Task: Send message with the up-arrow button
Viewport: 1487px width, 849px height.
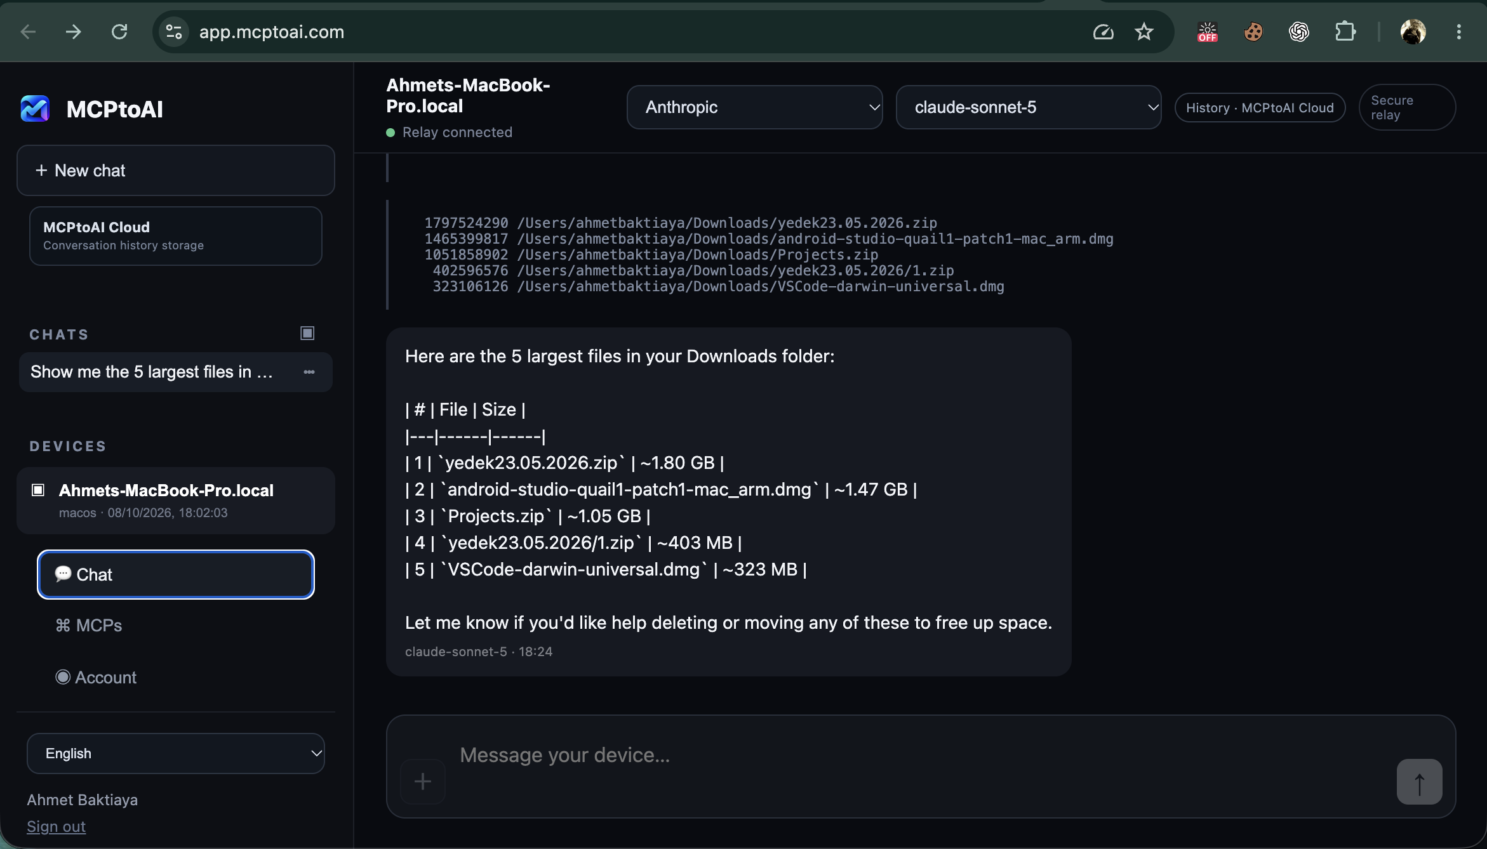Action: [1419, 782]
